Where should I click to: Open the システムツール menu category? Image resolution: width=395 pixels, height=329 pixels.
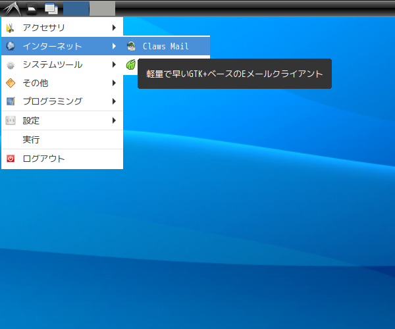pyautogui.click(x=63, y=64)
